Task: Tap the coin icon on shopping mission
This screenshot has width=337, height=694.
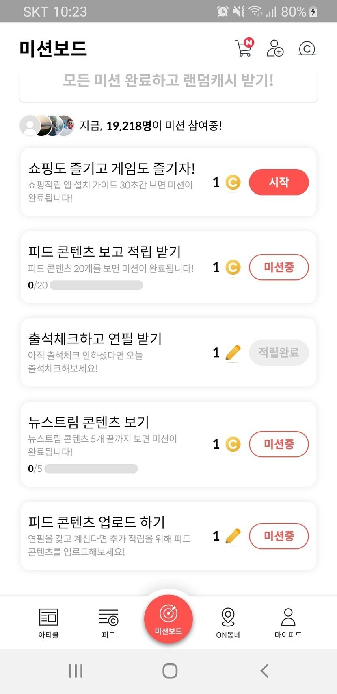Action: [233, 182]
